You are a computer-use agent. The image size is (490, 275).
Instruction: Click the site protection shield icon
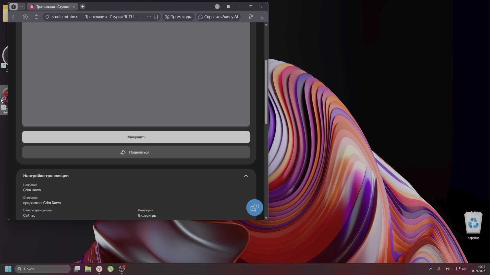pyautogui.click(x=47, y=17)
